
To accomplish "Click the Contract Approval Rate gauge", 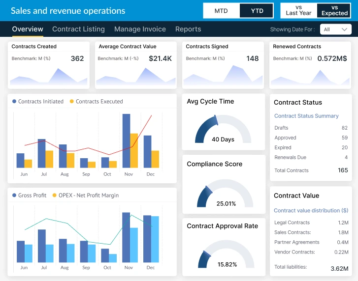I will [223, 254].
